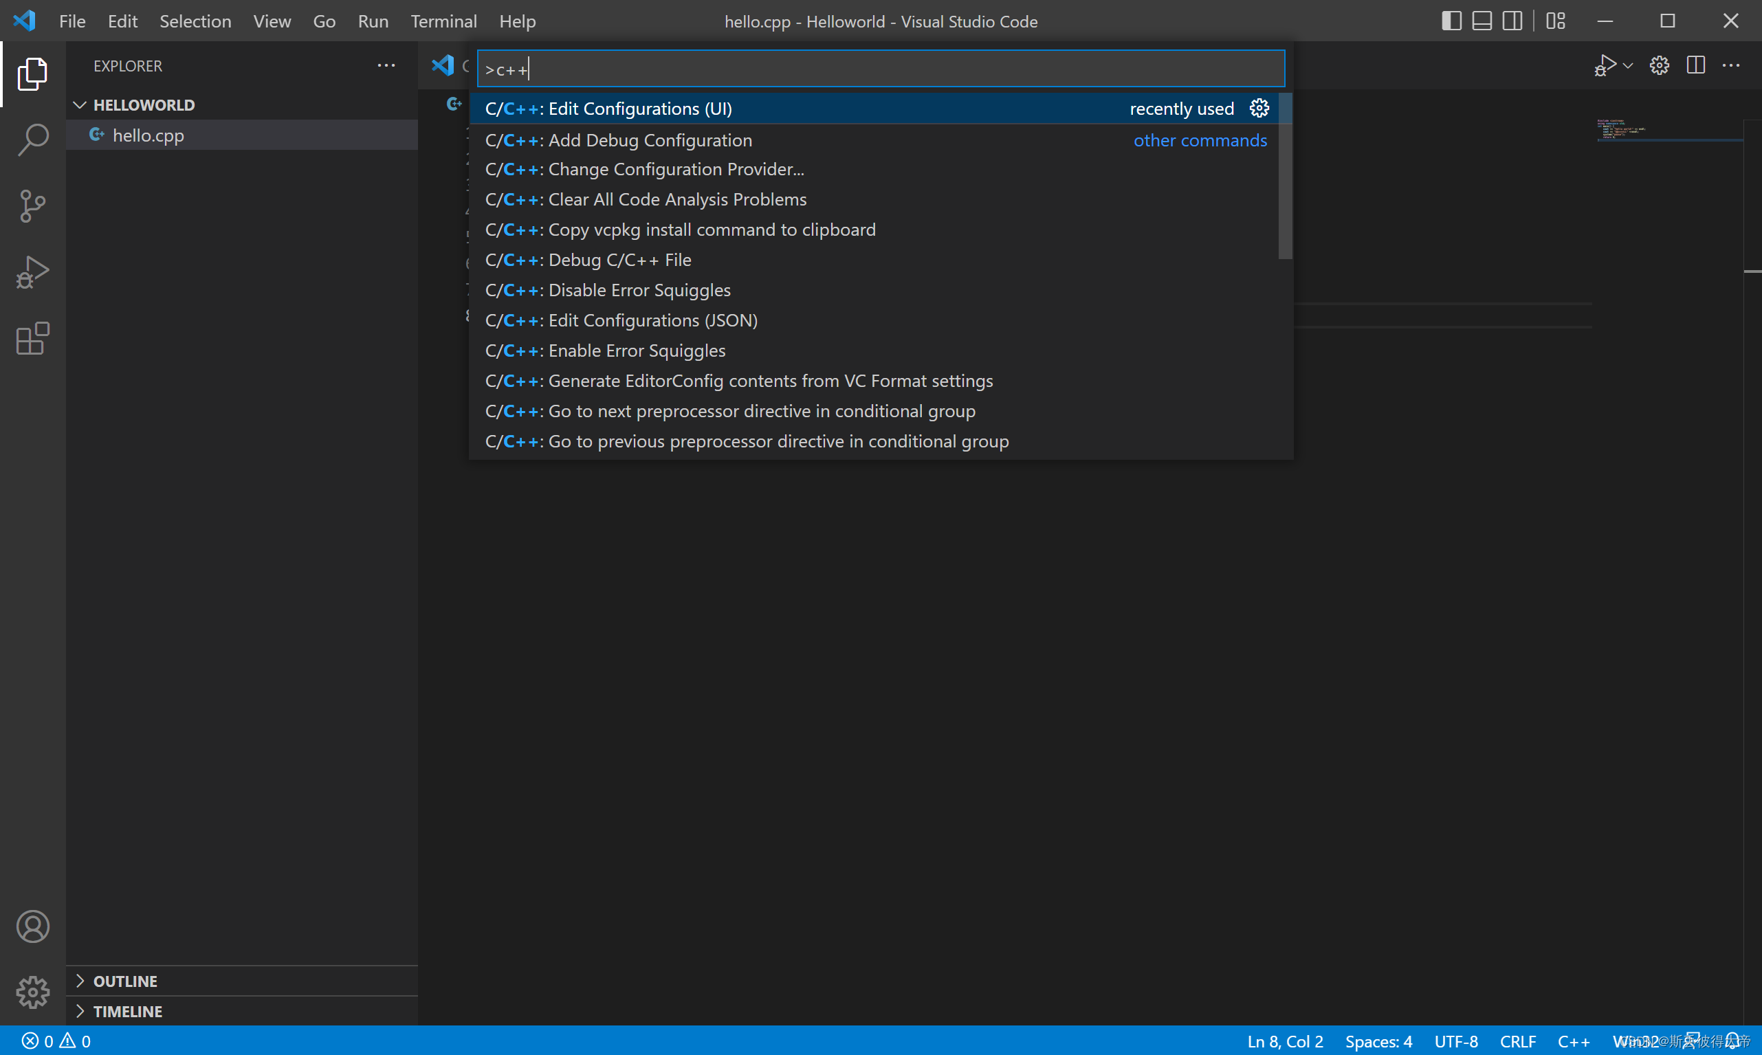This screenshot has height=1055, width=1762.
Task: Toggle Primary Side Bar layout button
Action: (x=1451, y=21)
